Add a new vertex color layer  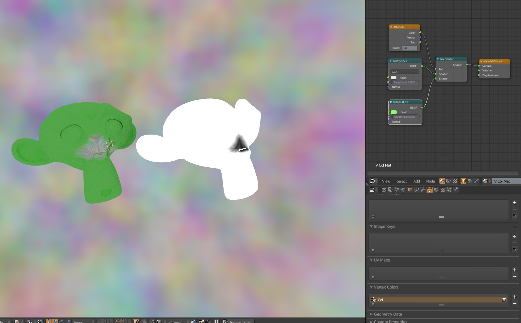click(x=515, y=297)
